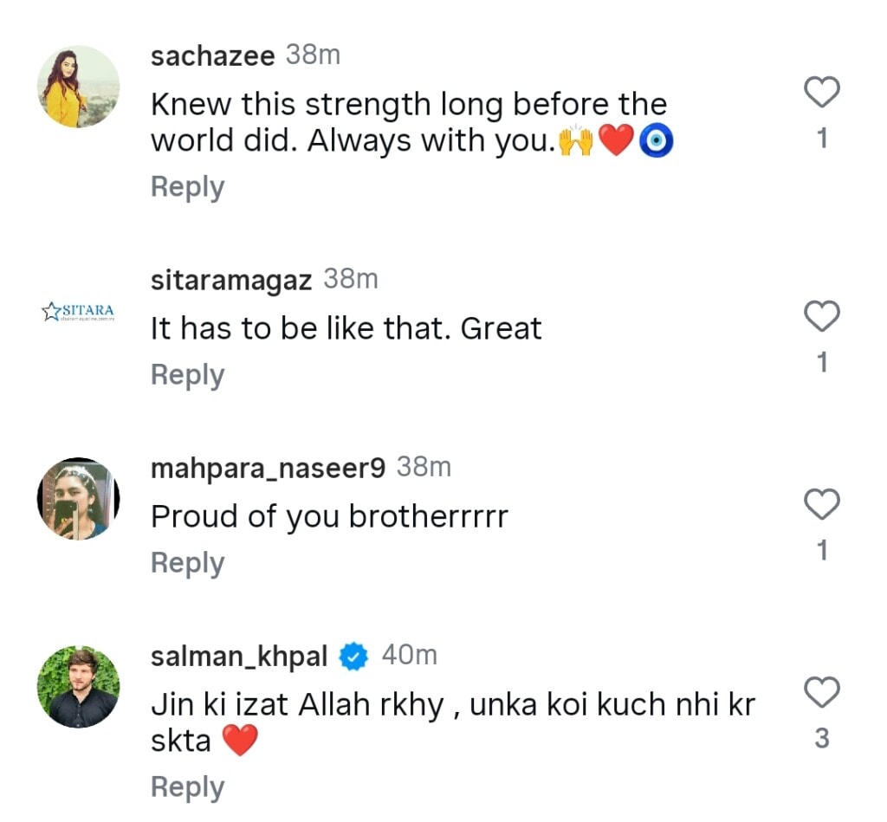887x822 pixels.
Task: Like mahpara_naseer9's comment heart icon
Action: (820, 503)
